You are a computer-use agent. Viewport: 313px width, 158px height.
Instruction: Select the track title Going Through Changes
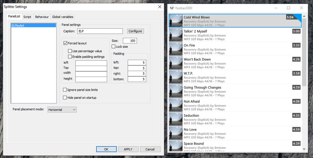(202, 88)
